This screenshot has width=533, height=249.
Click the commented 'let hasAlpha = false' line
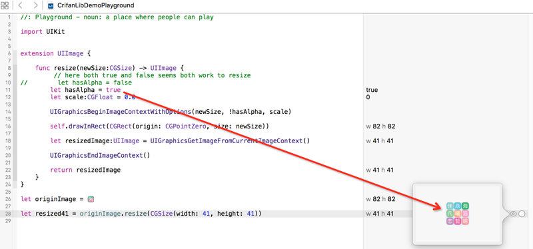(95, 83)
